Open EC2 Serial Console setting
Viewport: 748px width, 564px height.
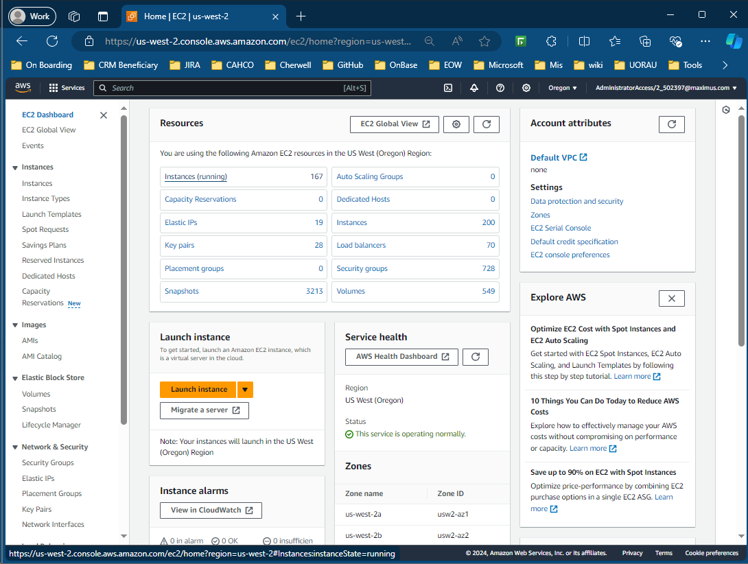(561, 228)
